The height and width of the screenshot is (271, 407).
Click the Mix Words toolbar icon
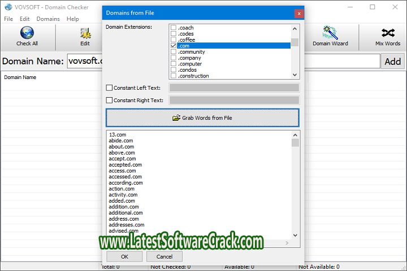tap(388, 34)
